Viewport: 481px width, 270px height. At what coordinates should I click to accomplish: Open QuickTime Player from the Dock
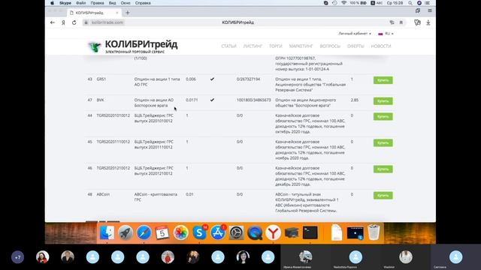pos(255,233)
